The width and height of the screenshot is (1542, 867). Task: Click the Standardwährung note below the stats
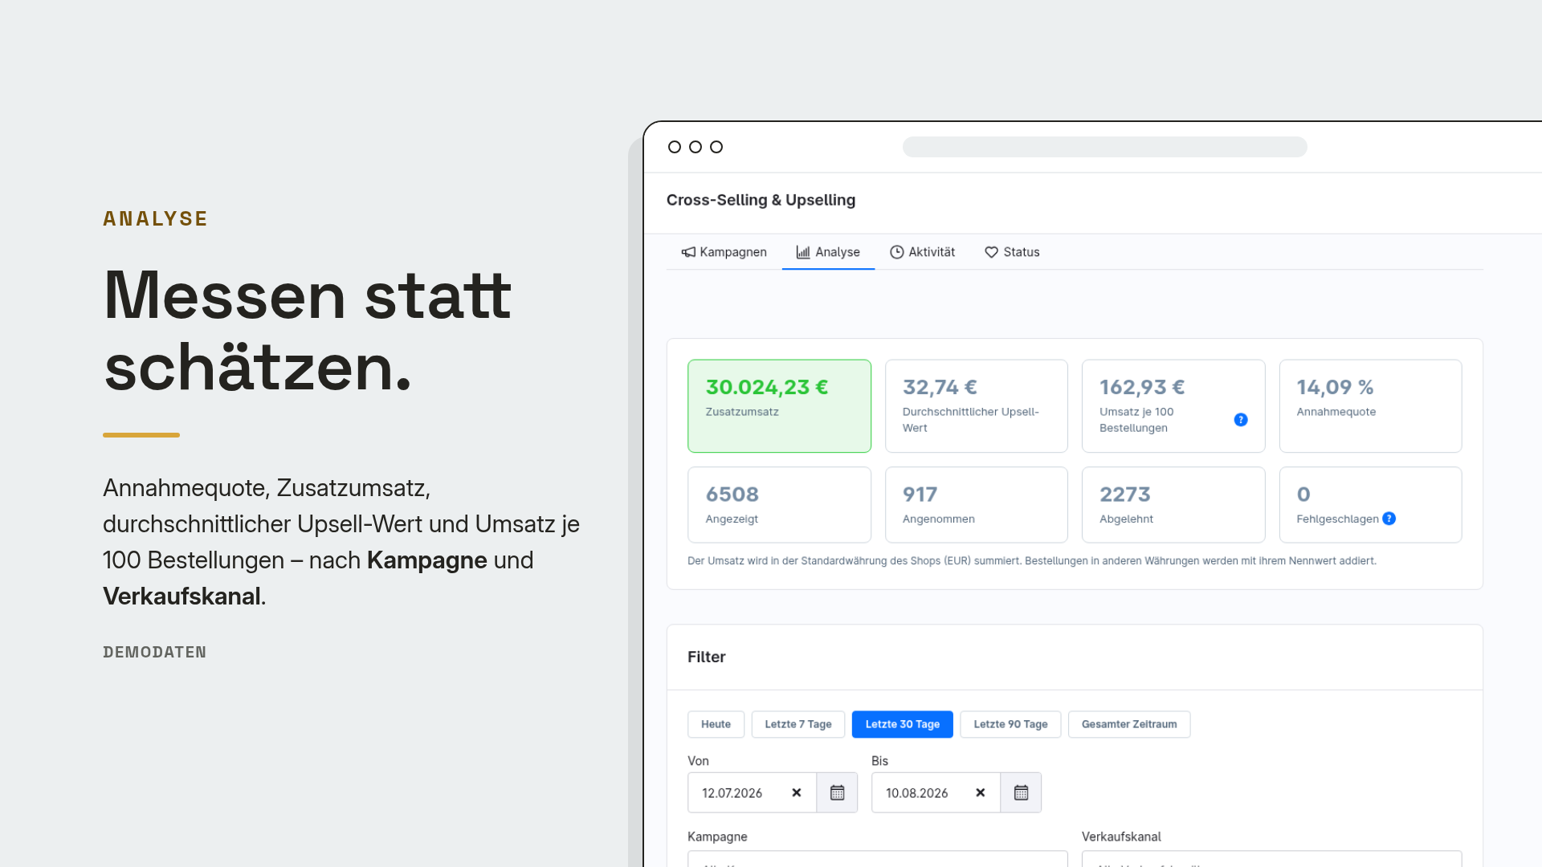pyautogui.click(x=1032, y=561)
